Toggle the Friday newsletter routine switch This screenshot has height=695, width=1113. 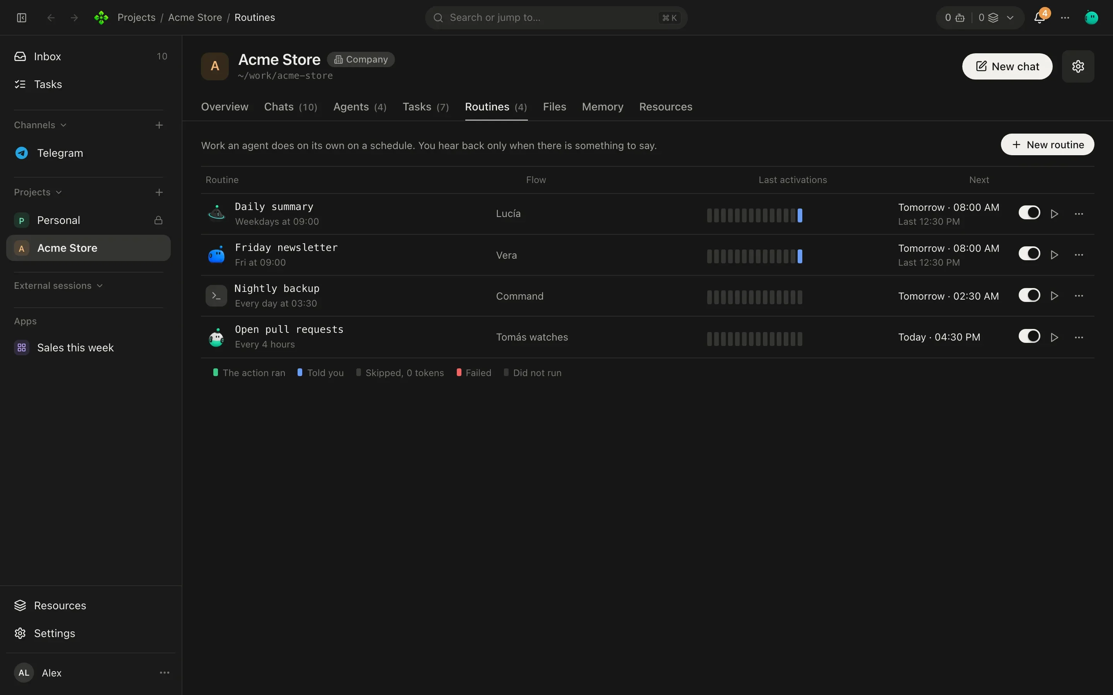point(1029,254)
